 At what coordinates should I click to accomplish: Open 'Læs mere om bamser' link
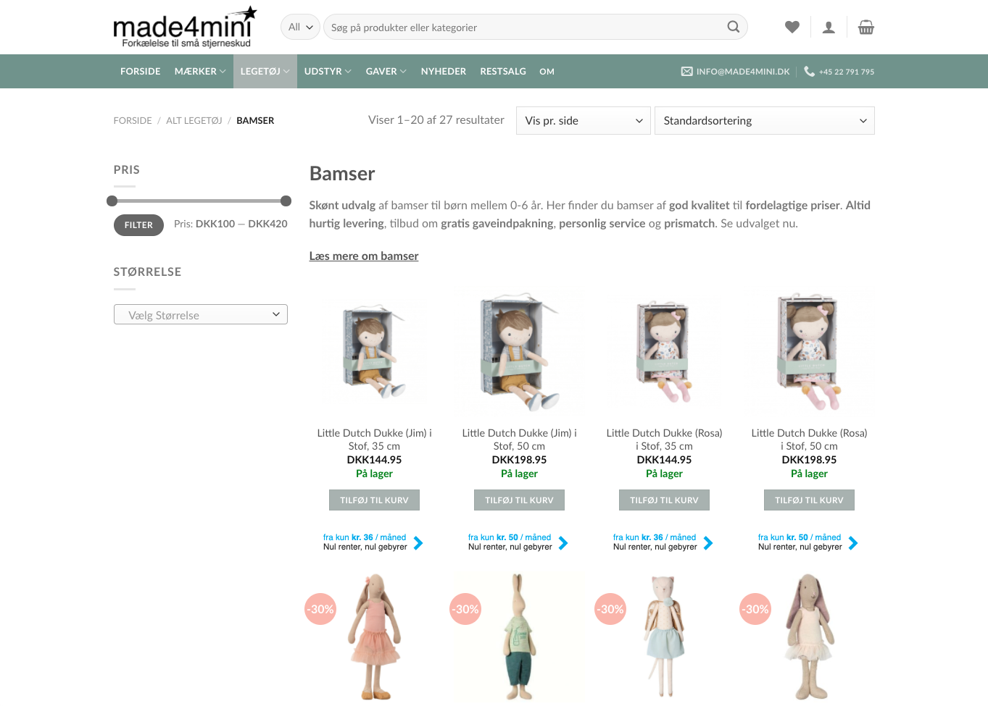tap(364, 256)
